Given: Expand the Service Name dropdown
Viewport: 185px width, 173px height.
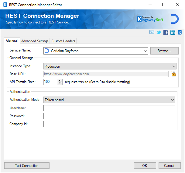Looking at the screenshot, I should click(x=145, y=51).
